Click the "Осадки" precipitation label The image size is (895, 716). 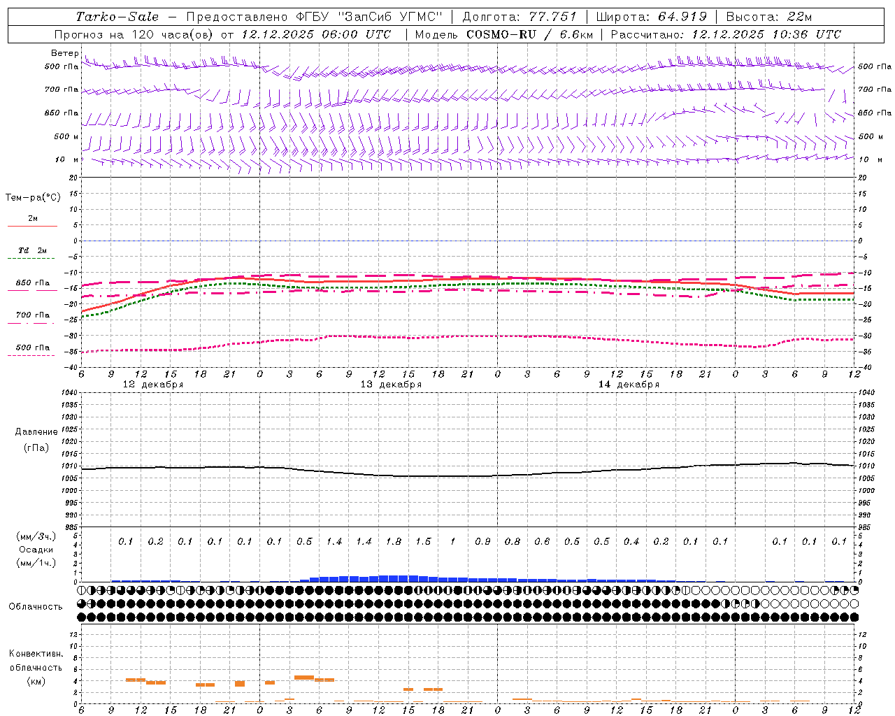[36, 550]
